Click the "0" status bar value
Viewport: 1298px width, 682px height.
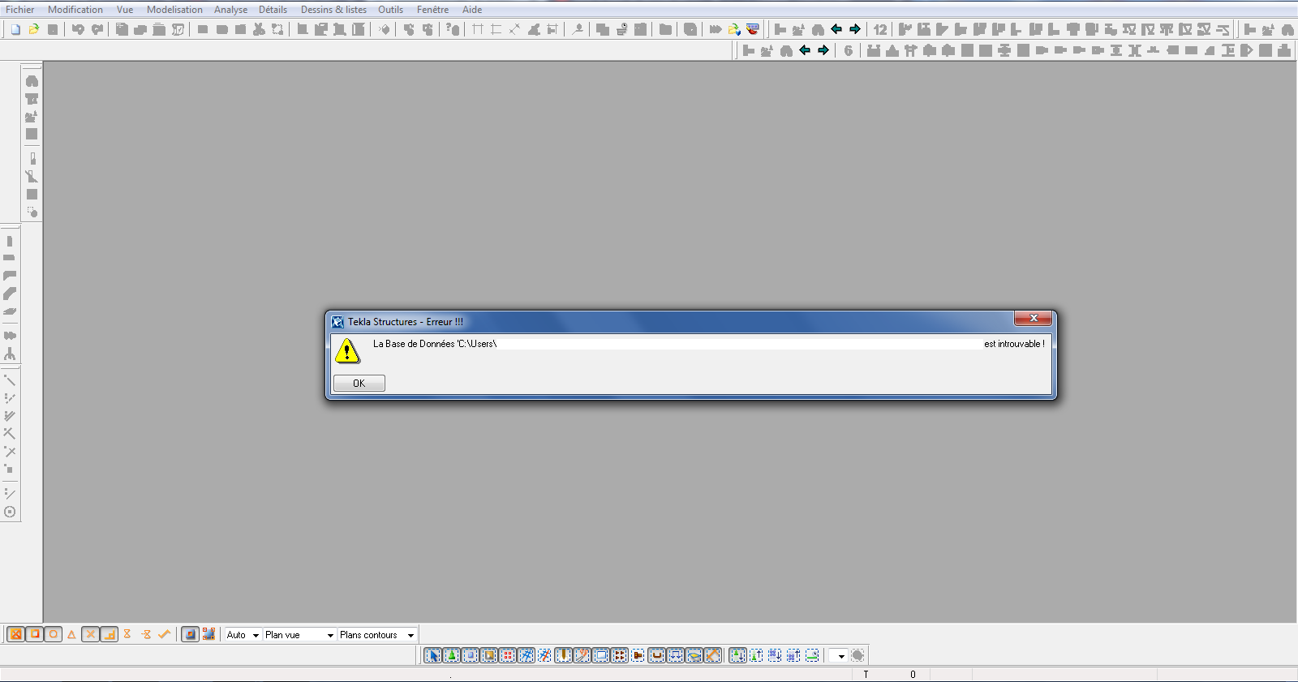[913, 675]
